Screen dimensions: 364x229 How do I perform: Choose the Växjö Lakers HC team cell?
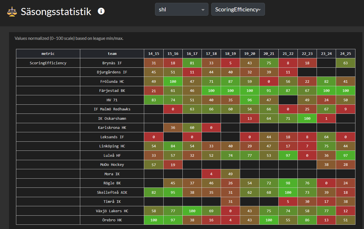112,211
